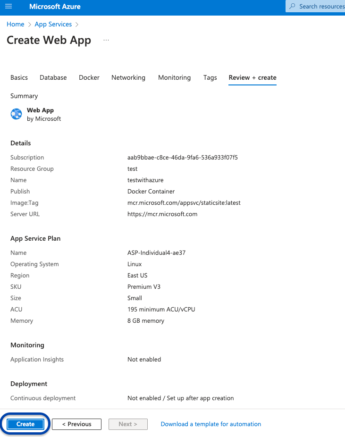
Task: Click the disabled Next button
Action: (128, 424)
